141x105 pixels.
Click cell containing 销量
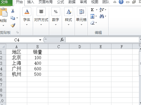click(x=38, y=52)
